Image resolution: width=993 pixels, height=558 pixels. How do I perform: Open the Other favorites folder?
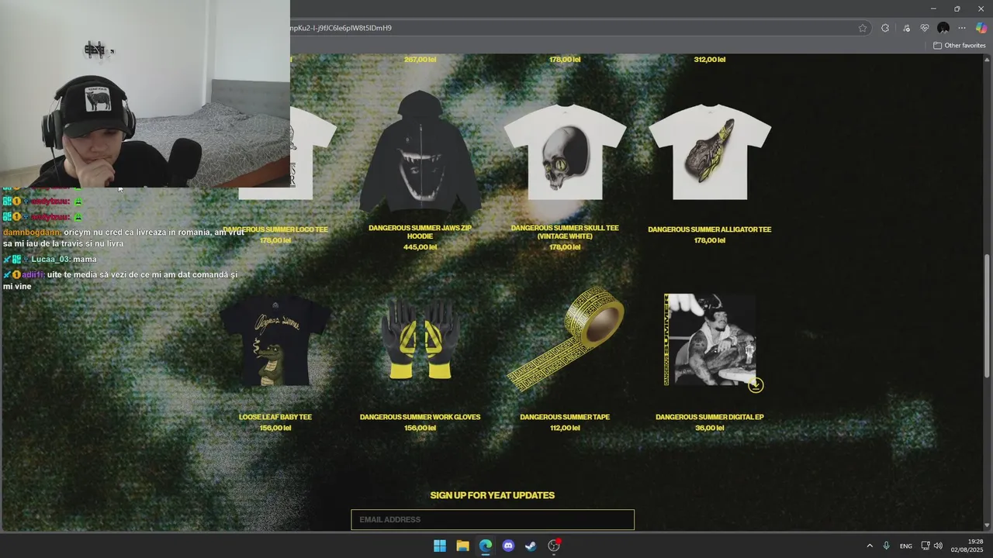tap(959, 45)
